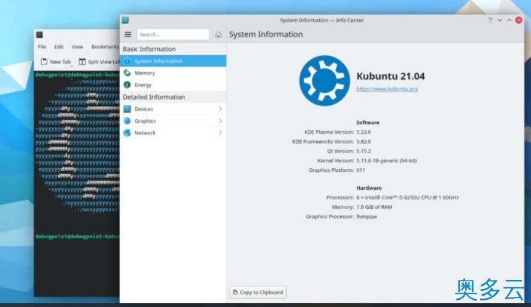Click the Energy icon in sidebar

127,84
